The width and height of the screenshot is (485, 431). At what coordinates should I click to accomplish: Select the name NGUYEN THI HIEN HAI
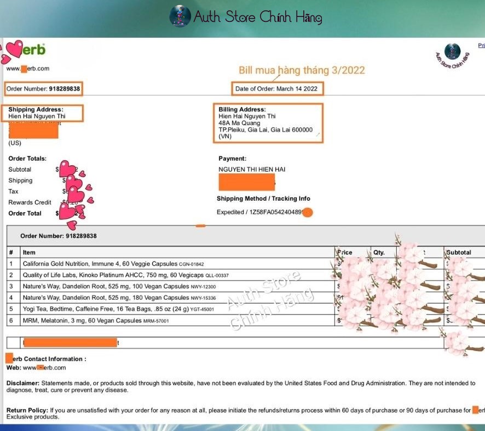tap(252, 170)
